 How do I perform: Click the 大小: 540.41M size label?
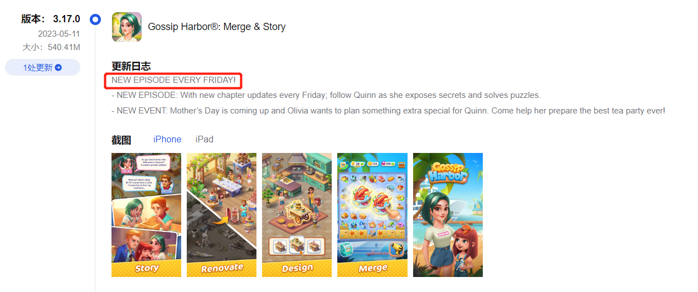(51, 48)
